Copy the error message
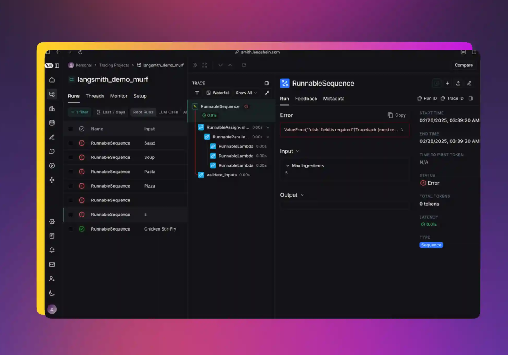Screen dimensions: 508x355 [396, 115]
